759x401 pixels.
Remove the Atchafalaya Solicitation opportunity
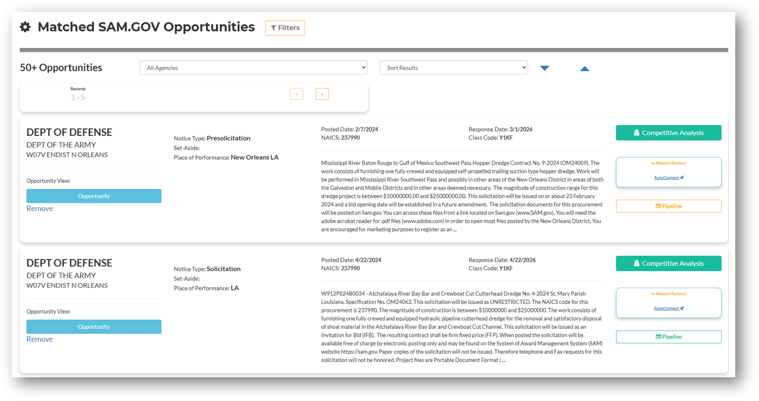40,340
